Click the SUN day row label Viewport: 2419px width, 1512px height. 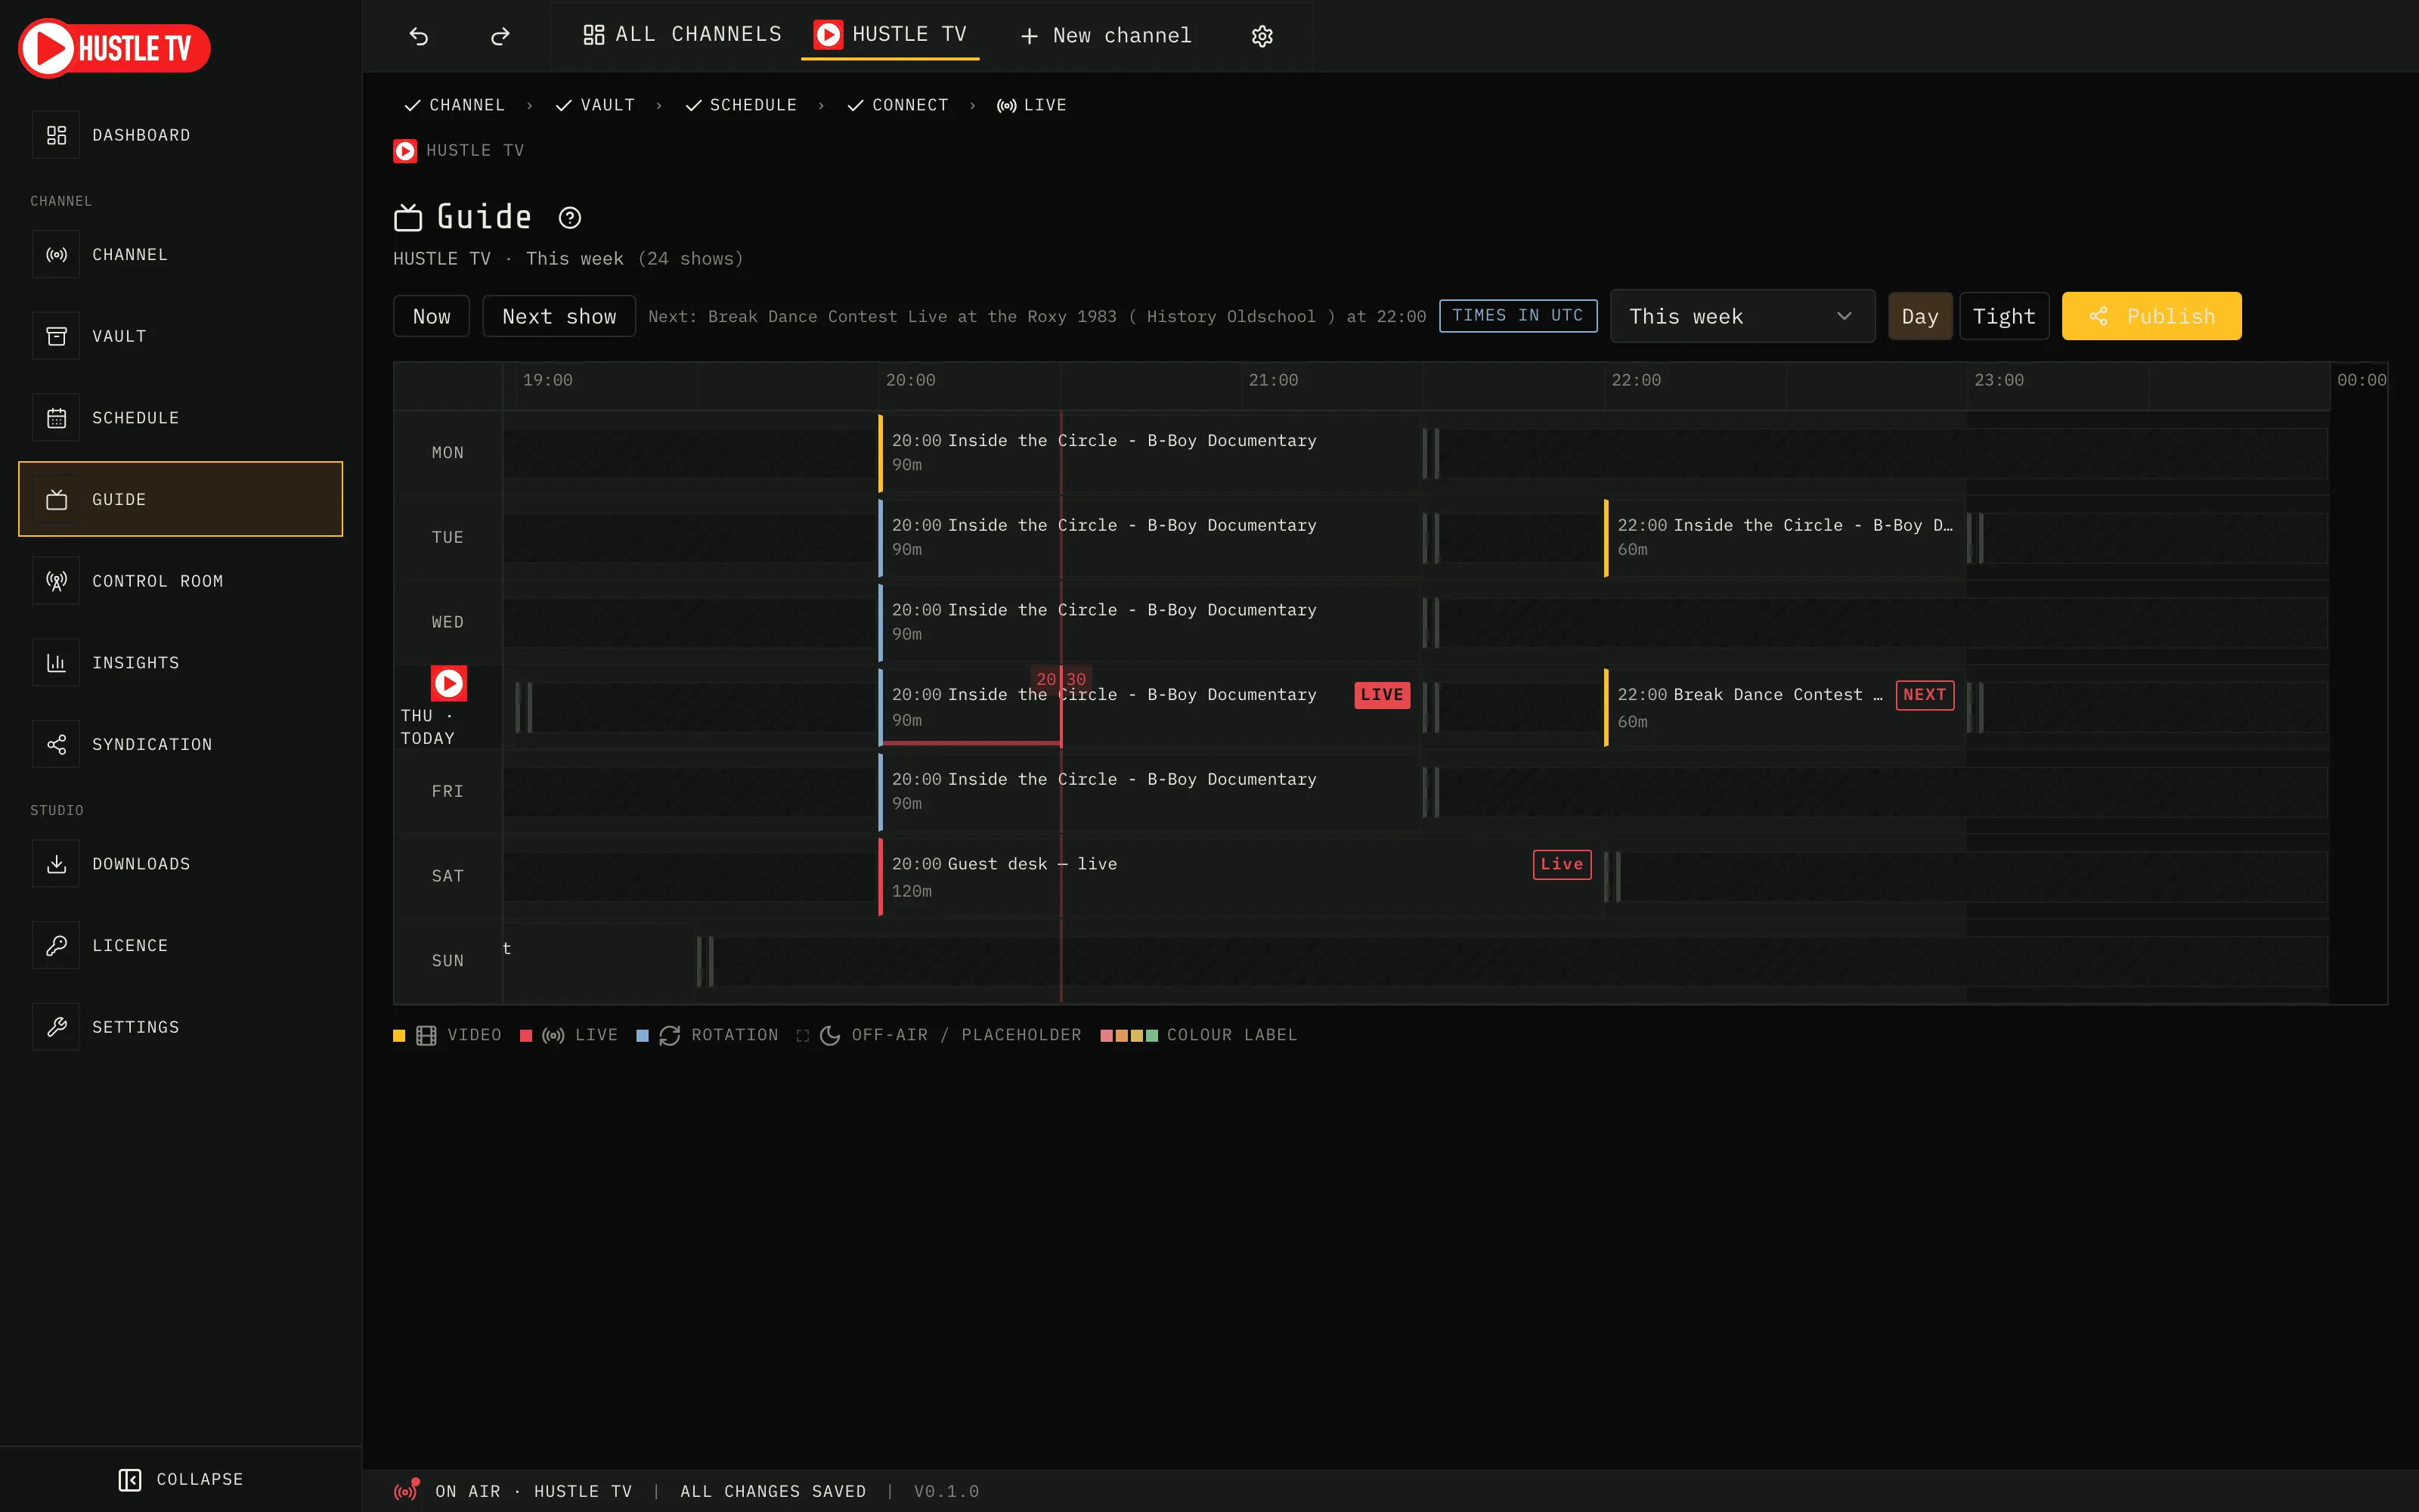pos(448,960)
